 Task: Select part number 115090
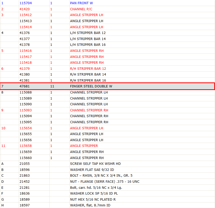[26, 104]
